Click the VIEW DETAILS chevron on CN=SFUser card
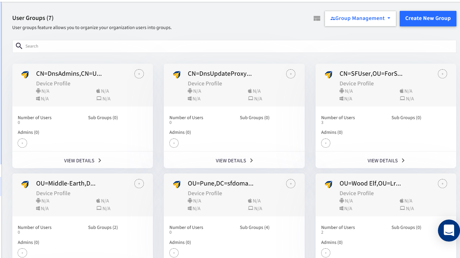Viewport: 460px width, 258px height. click(403, 161)
